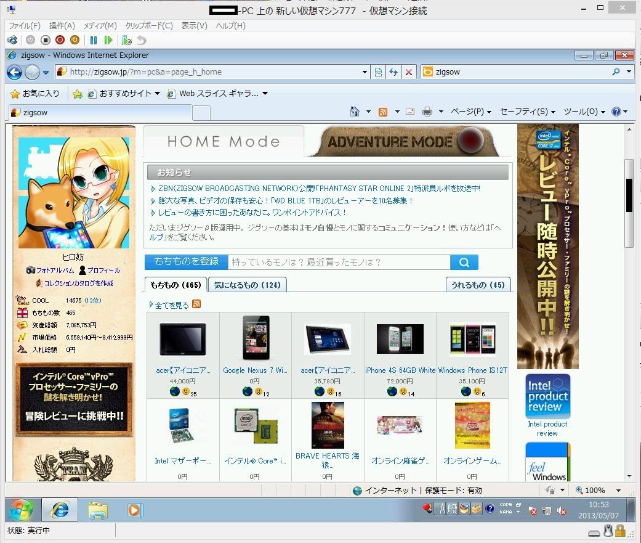
Task: Open Windows Explorer from taskbar
Action: point(98,511)
